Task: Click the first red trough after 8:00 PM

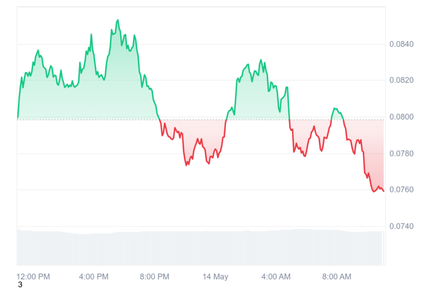Action: (187, 165)
